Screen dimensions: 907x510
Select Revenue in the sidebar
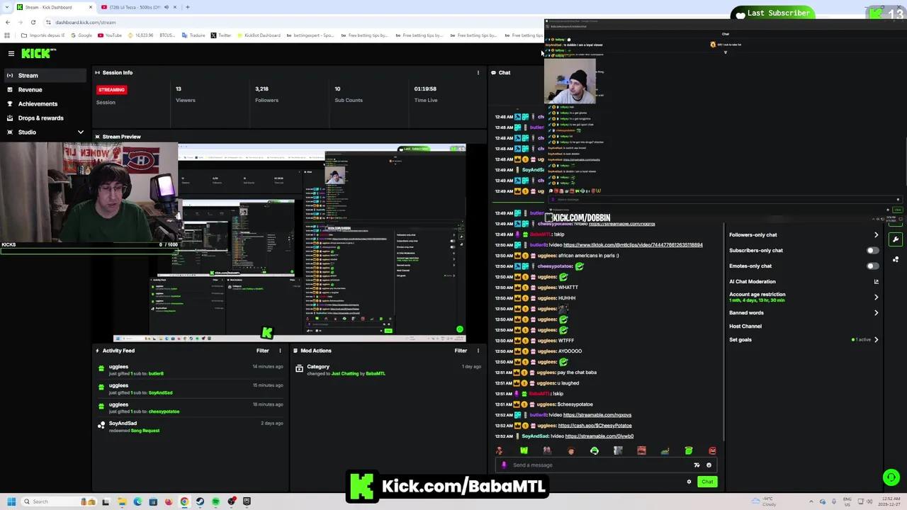[x=46, y=89]
